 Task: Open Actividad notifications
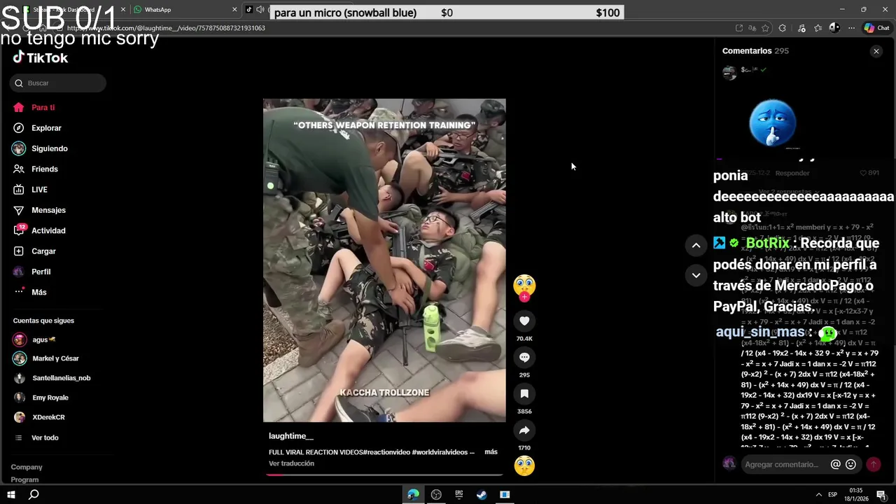(x=39, y=230)
